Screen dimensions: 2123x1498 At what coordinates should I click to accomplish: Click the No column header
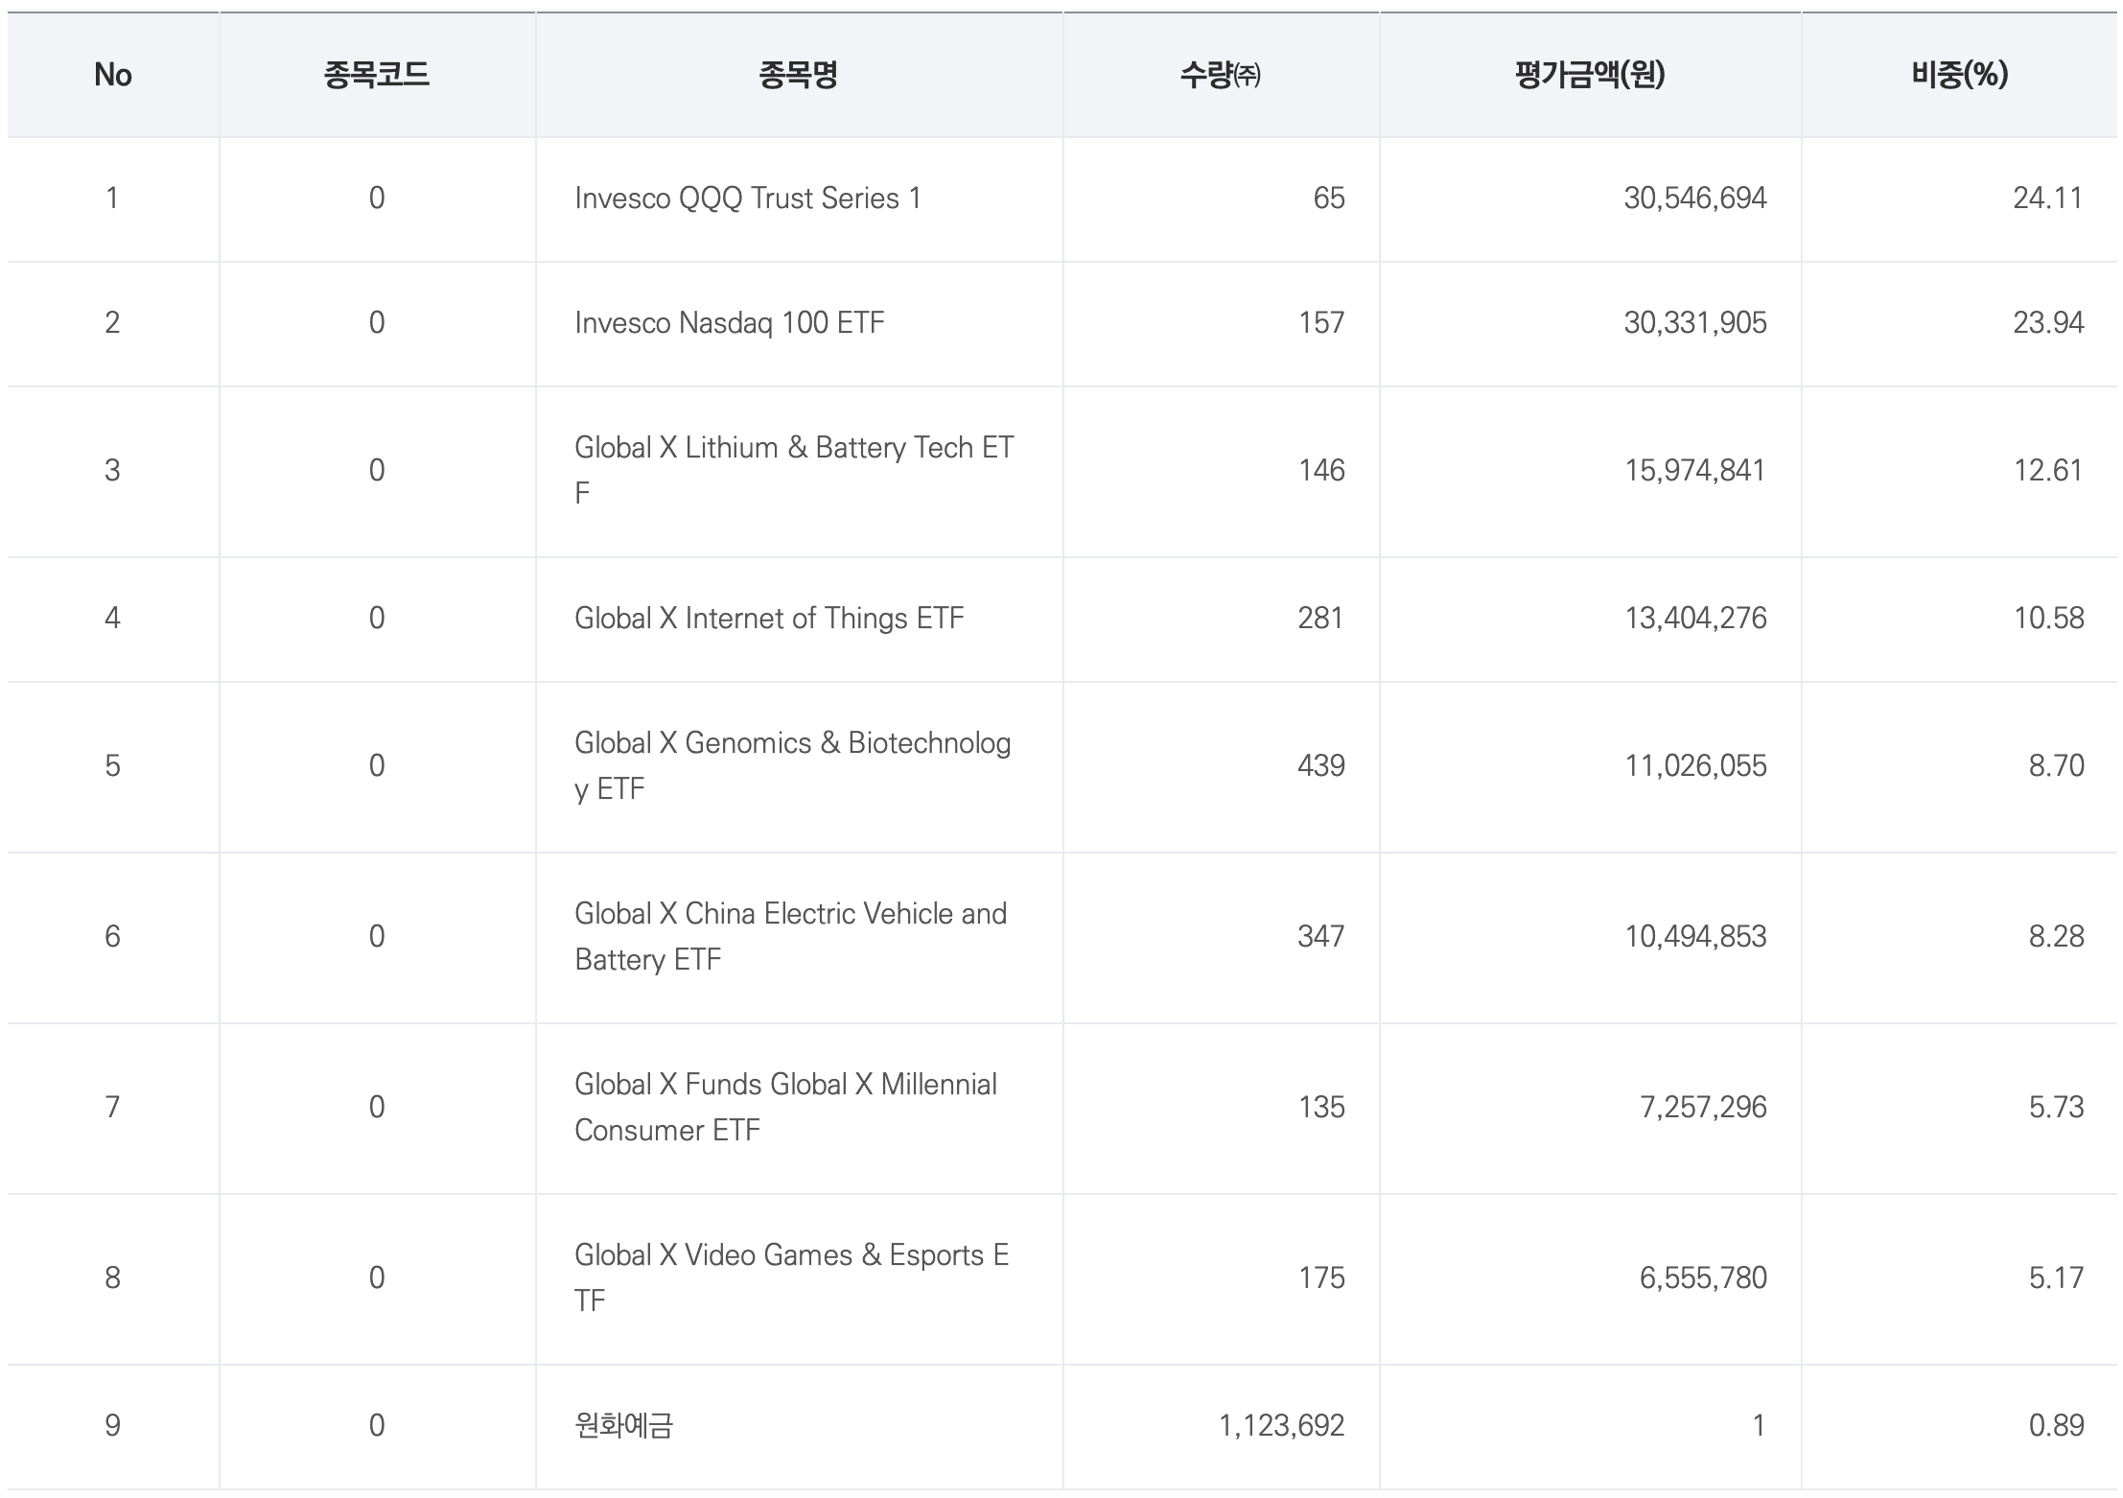pyautogui.click(x=112, y=75)
